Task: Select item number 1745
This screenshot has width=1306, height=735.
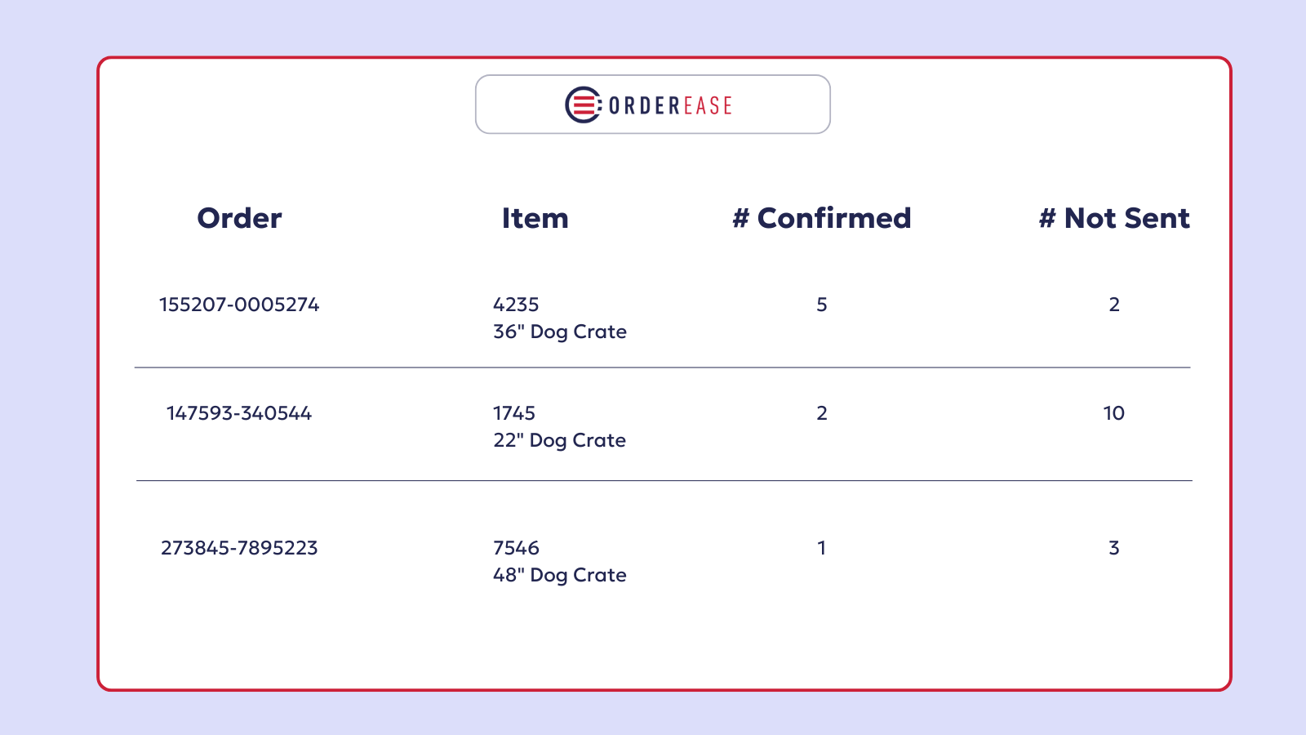Action: coord(514,413)
